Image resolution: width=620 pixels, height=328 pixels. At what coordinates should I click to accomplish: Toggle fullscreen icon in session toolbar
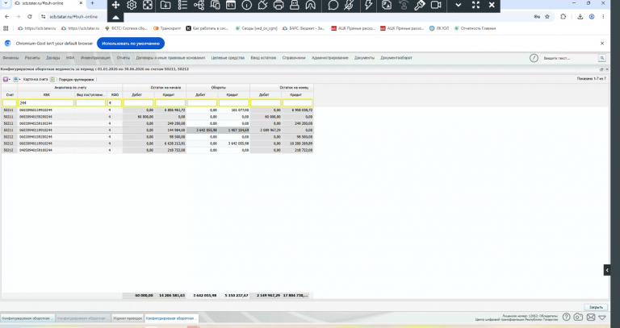click(475, 5)
